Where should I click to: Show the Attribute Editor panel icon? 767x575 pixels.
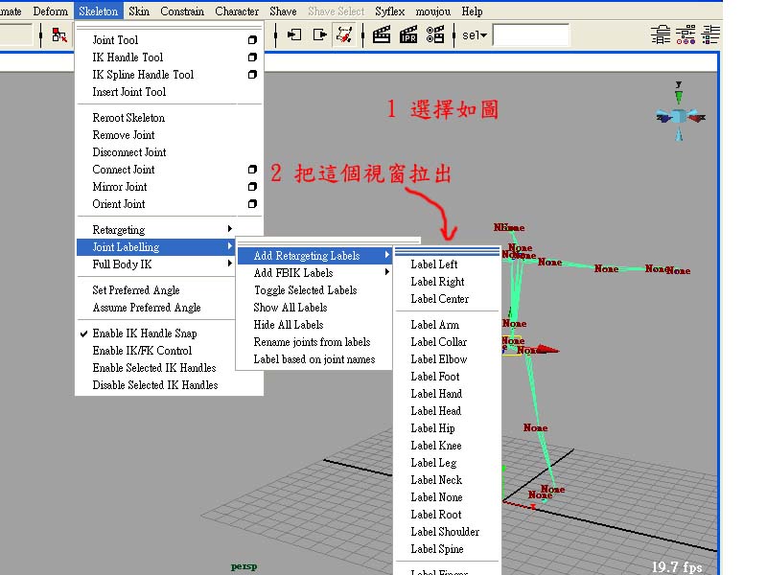661,34
